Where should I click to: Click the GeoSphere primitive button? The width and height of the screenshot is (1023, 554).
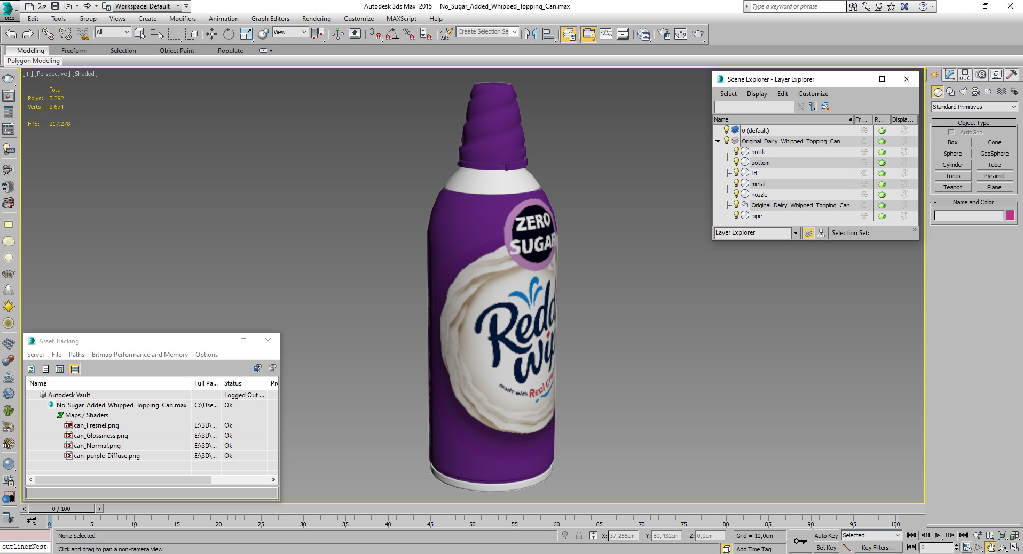pos(994,154)
